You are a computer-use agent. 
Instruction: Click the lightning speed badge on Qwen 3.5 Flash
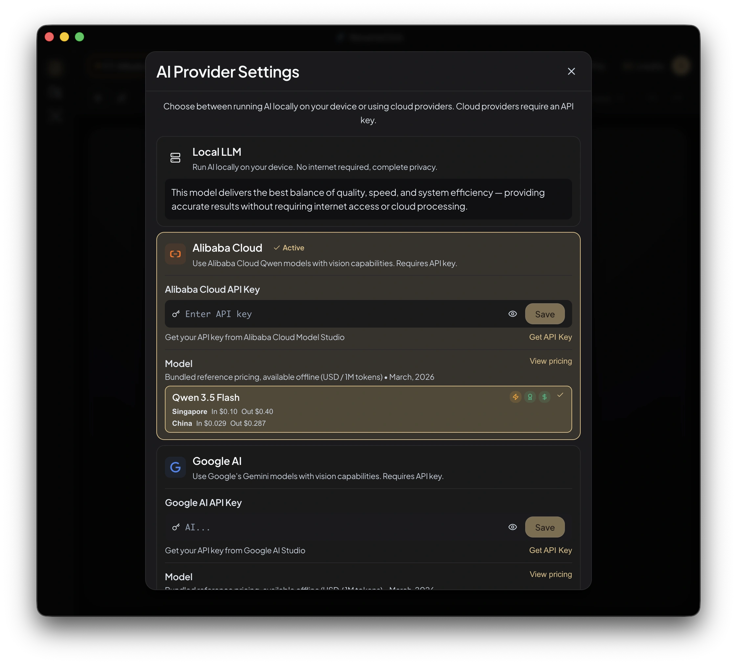point(515,397)
